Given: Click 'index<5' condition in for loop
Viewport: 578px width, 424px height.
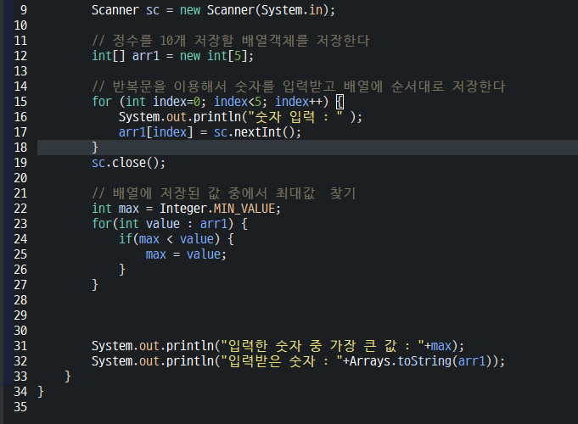Looking at the screenshot, I should click(x=238, y=102).
